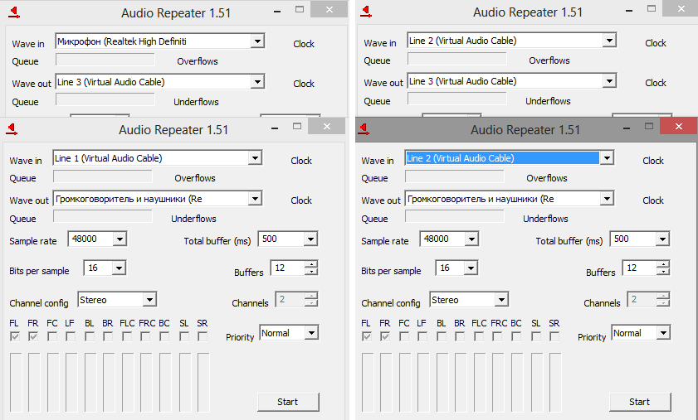Click Wave in Clock label in Микрофон window

(304, 44)
